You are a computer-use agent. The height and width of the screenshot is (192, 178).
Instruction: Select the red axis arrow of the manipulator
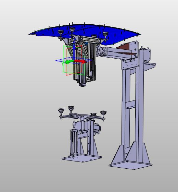tap(81, 61)
